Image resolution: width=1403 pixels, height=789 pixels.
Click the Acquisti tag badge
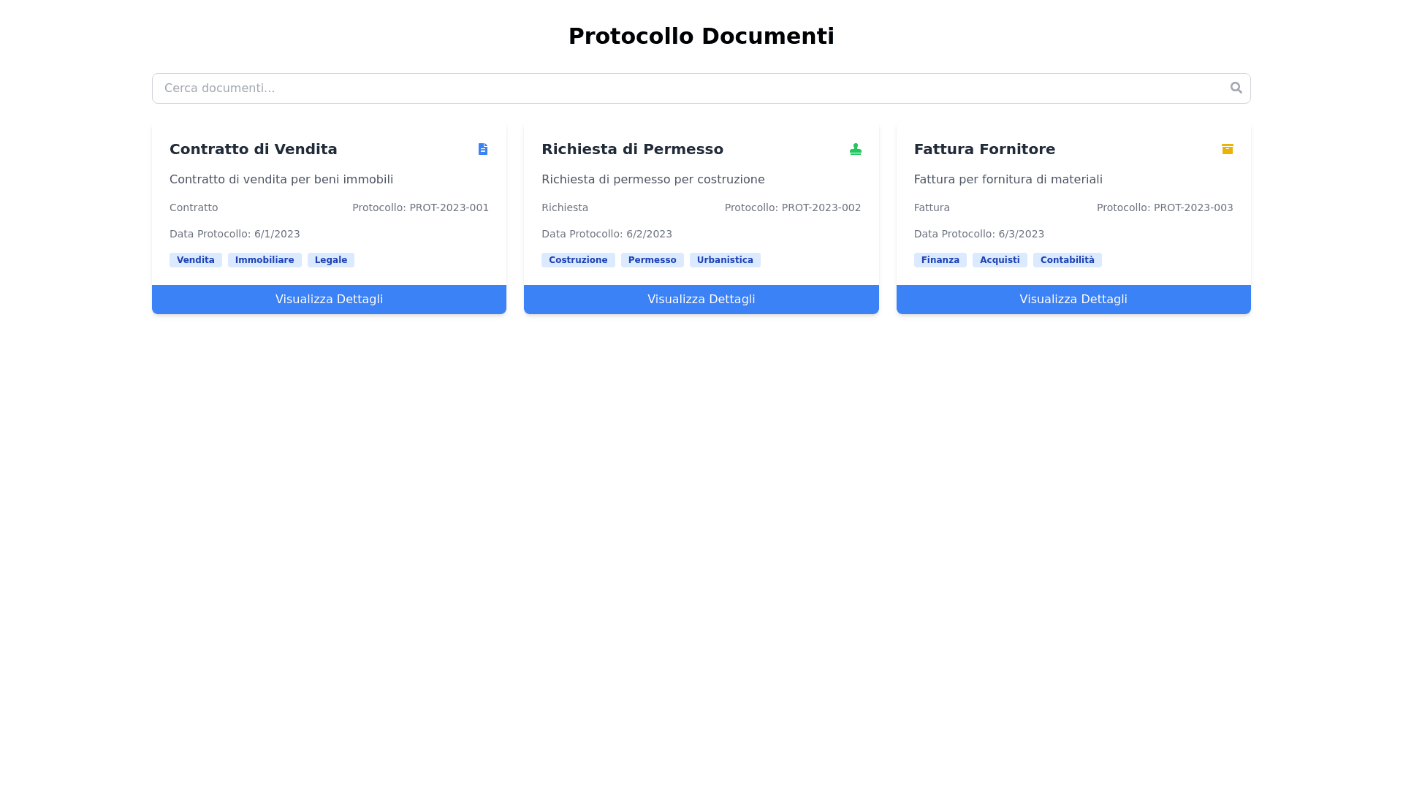pos(999,260)
